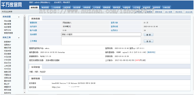Select 信息统计 in the sidebar

(x=7, y=45)
